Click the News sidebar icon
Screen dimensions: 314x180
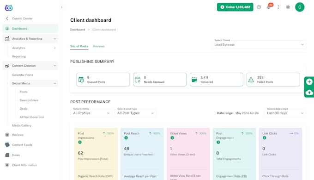pos(7,155)
